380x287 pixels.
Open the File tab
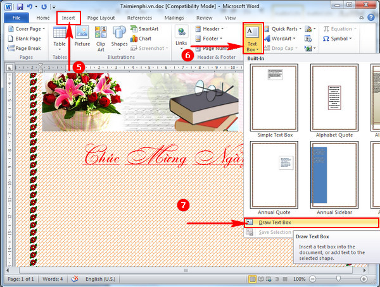tap(15, 18)
